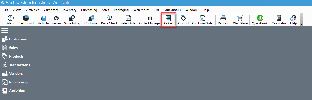Select Activities in the sidebar
Screen dimensions: 312x100
13,91
